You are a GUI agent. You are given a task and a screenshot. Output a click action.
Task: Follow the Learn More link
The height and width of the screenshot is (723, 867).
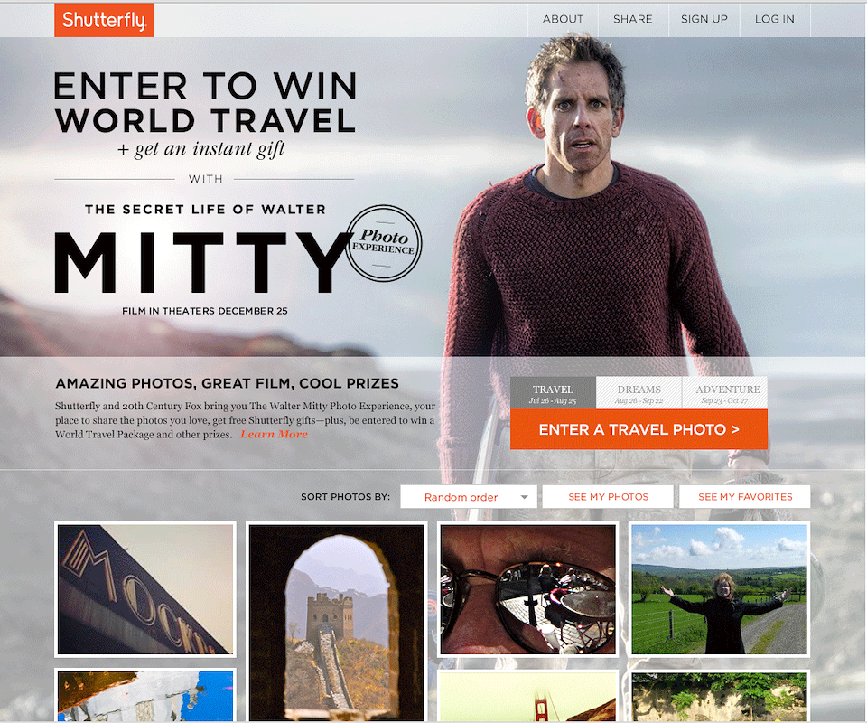[x=274, y=434]
